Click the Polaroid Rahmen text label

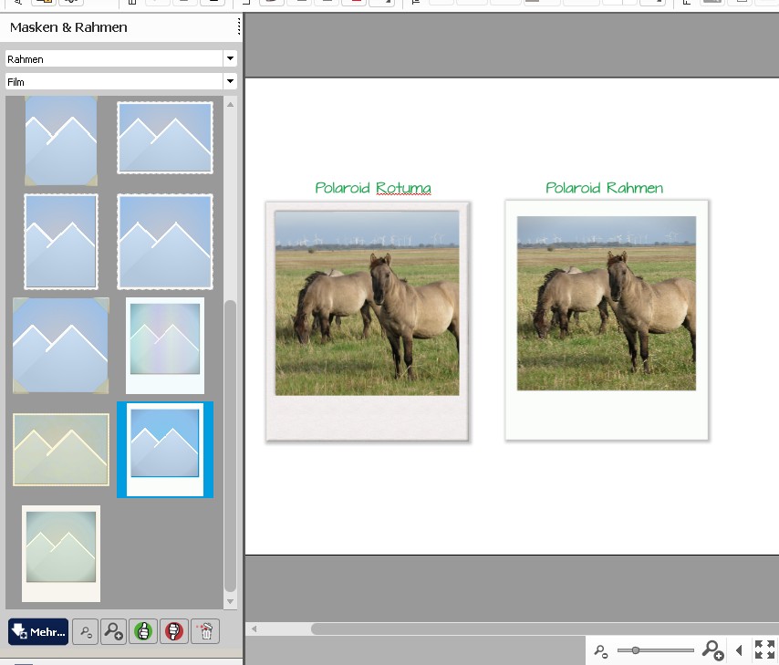point(604,188)
